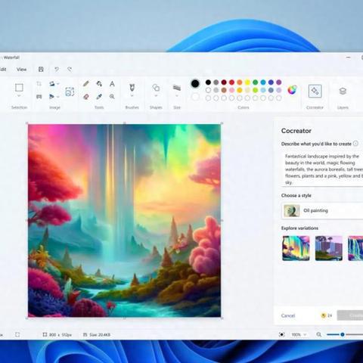Select the first variation thumbnail
This screenshot has height=363, width=363.
point(296,248)
